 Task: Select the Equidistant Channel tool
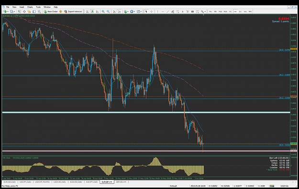tap(173, 11)
